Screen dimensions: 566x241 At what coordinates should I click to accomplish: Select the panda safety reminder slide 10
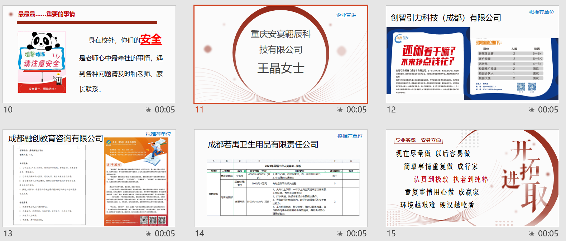89,55
